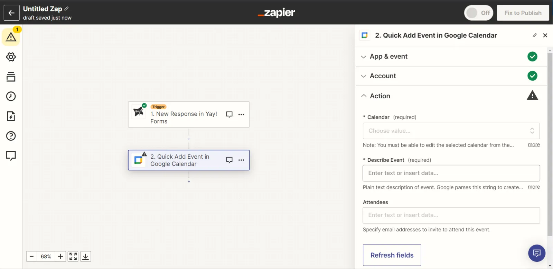553x269 pixels.
Task: Zoom in the canvas
Action: click(60, 257)
